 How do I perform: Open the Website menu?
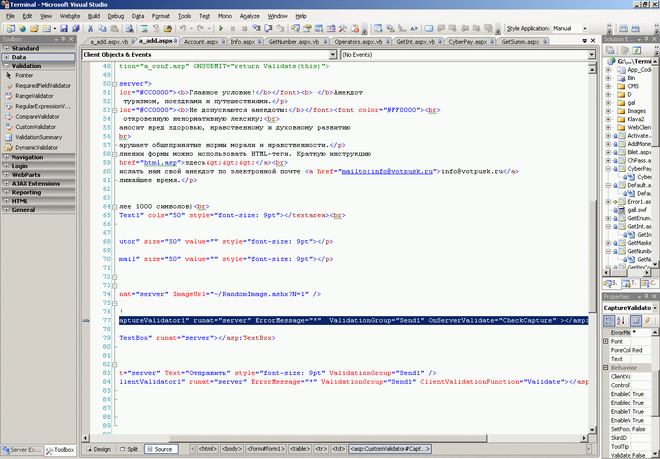tap(70, 16)
